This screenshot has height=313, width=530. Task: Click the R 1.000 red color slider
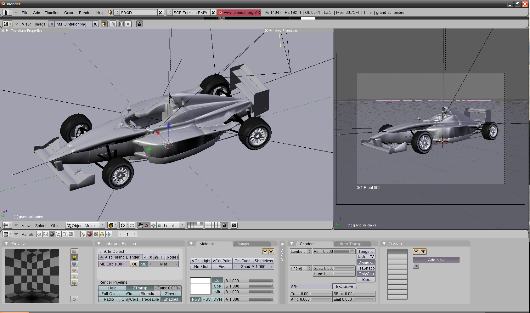point(249,281)
